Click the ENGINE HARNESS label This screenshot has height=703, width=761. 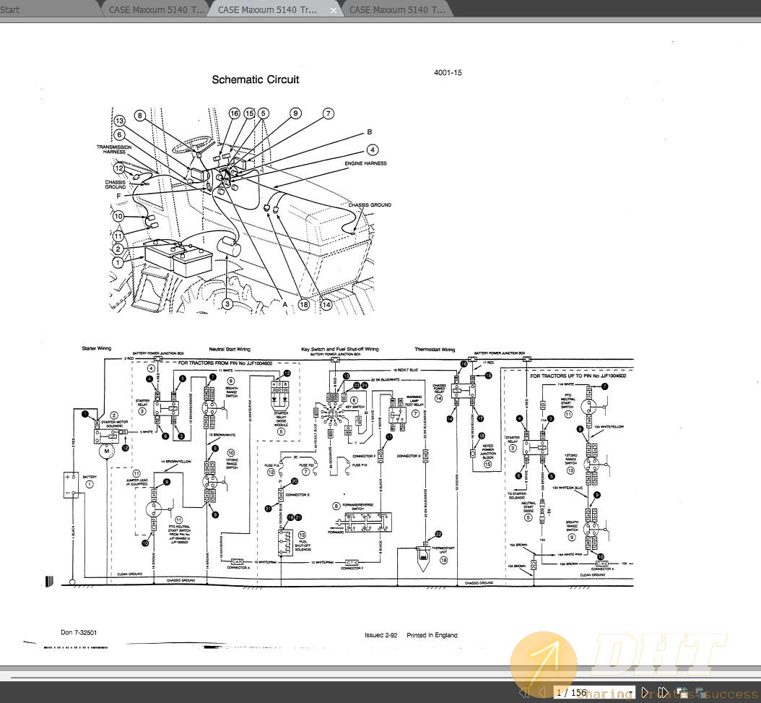(366, 163)
